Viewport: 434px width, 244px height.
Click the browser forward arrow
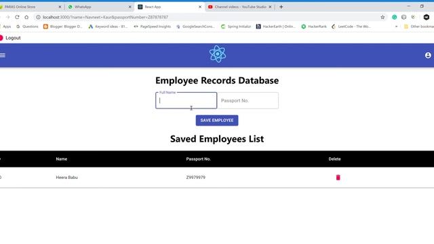7,17
